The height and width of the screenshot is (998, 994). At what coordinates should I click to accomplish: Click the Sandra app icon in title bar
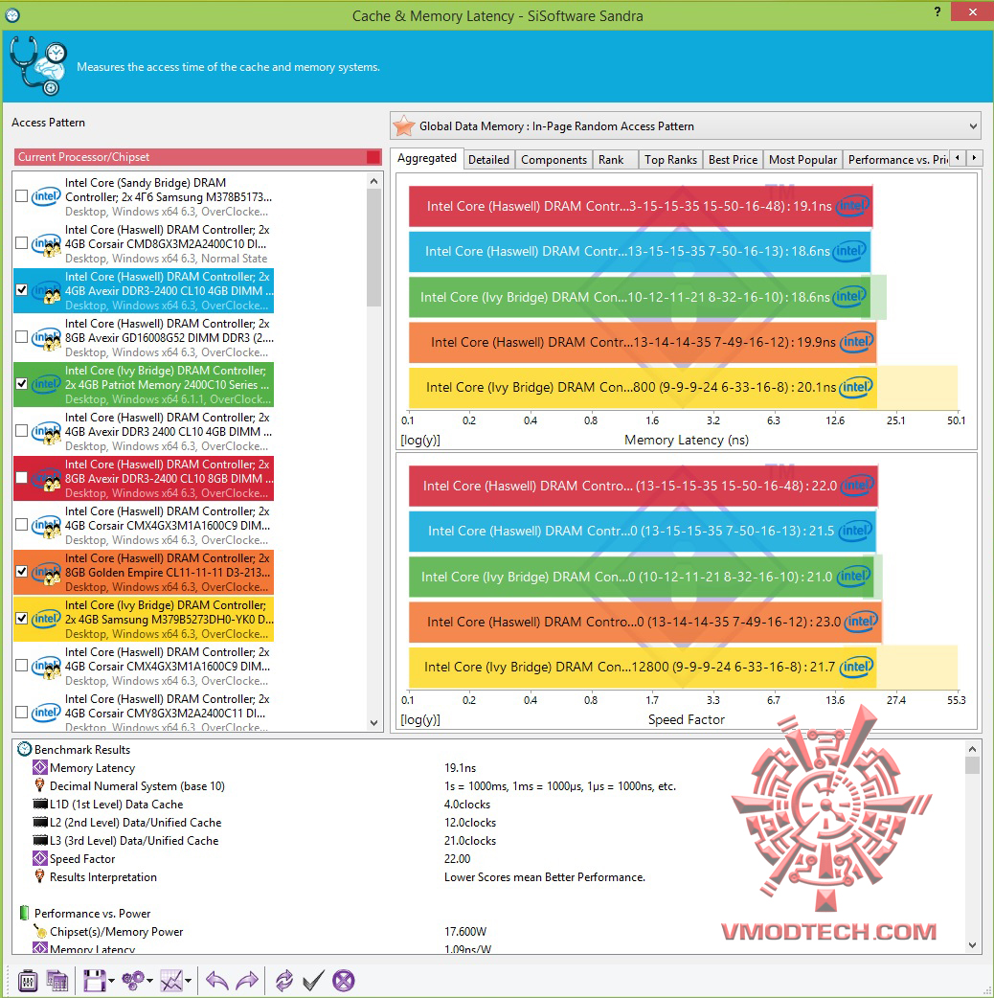[x=12, y=15]
